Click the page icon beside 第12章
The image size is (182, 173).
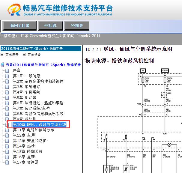[x=7, y=136]
